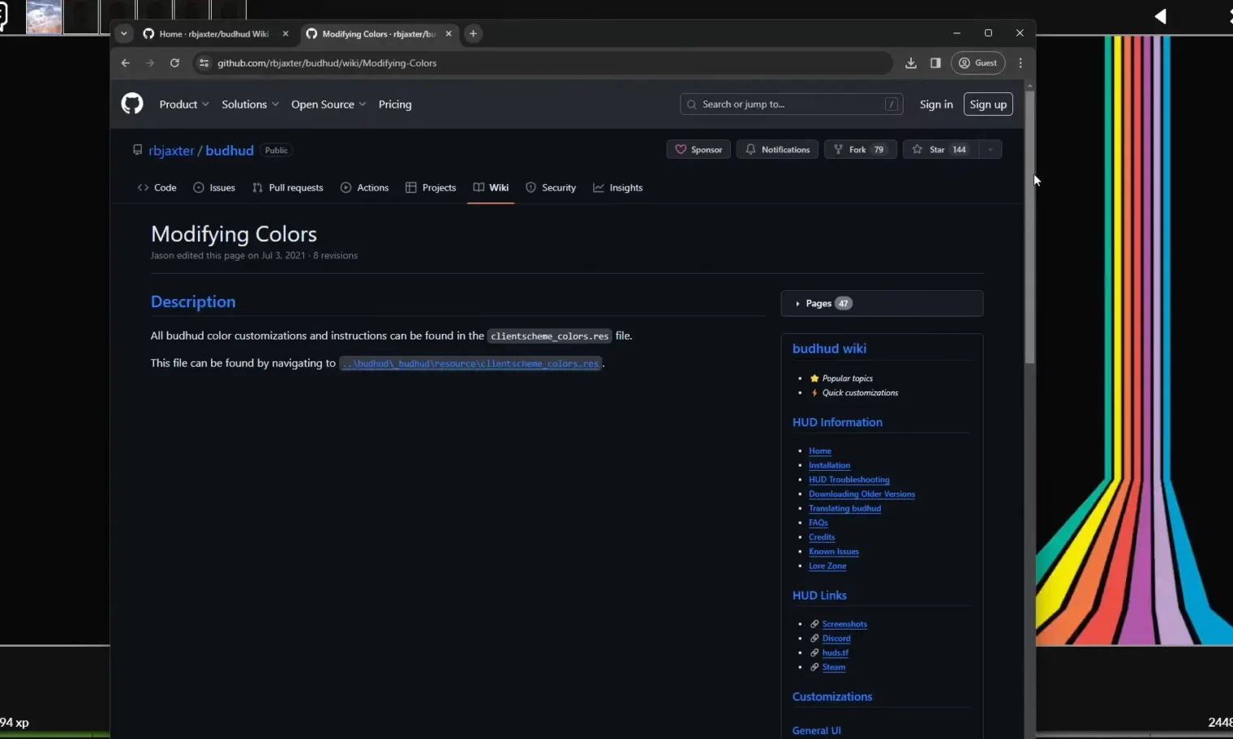Viewport: 1233px width, 739px height.
Task: Open the Steam link
Action: click(833, 668)
